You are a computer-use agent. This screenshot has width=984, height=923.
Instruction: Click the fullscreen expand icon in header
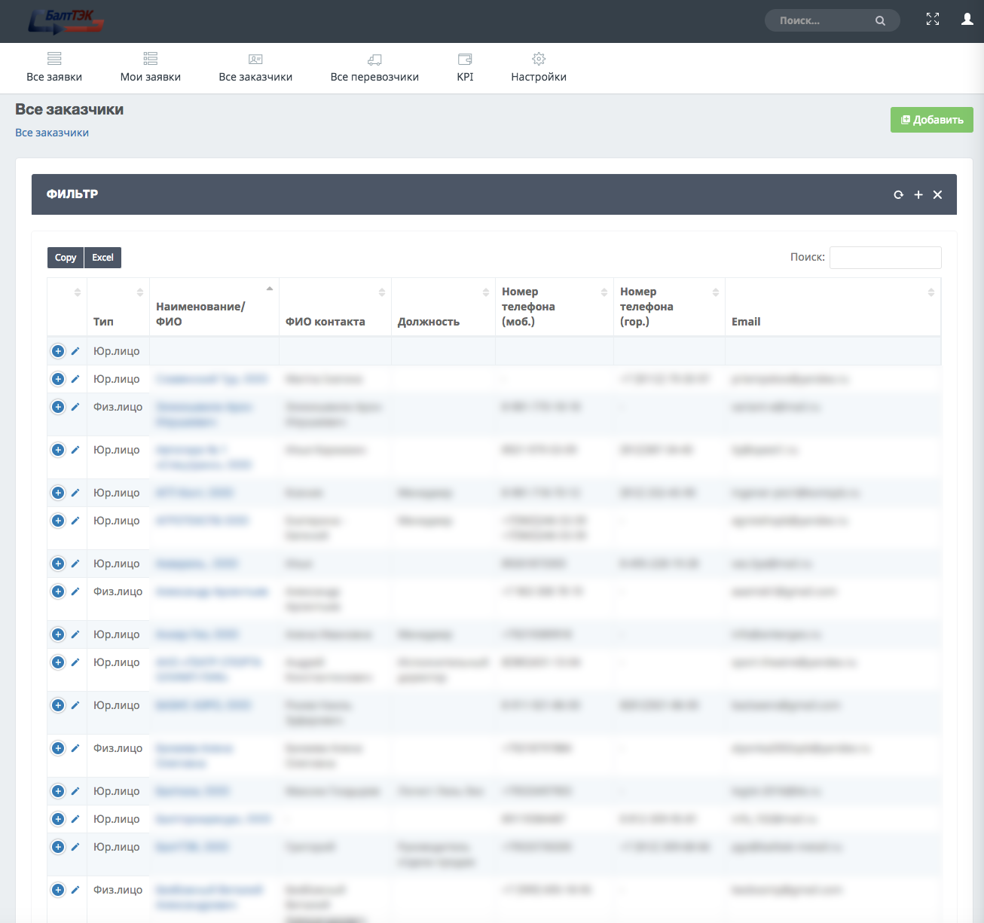coord(933,20)
